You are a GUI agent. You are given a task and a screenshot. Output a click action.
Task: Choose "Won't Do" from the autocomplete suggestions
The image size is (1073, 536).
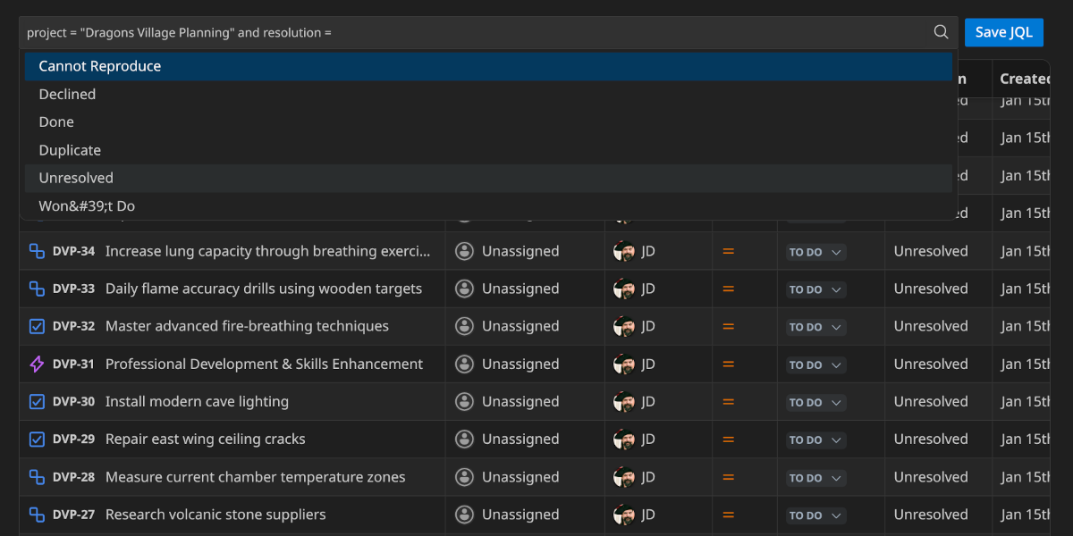pos(86,205)
